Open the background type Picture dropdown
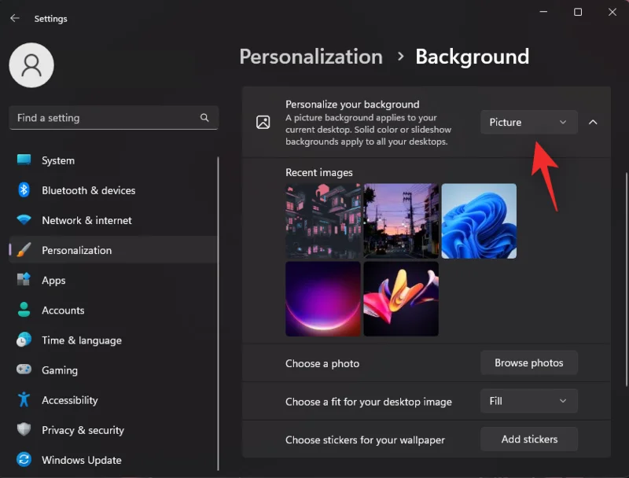The image size is (629, 478). [x=528, y=122]
